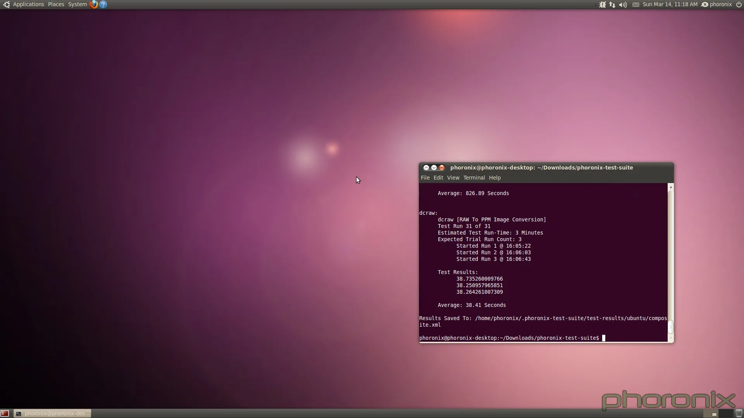Open the Places menu
Image resolution: width=744 pixels, height=418 pixels.
click(x=56, y=5)
